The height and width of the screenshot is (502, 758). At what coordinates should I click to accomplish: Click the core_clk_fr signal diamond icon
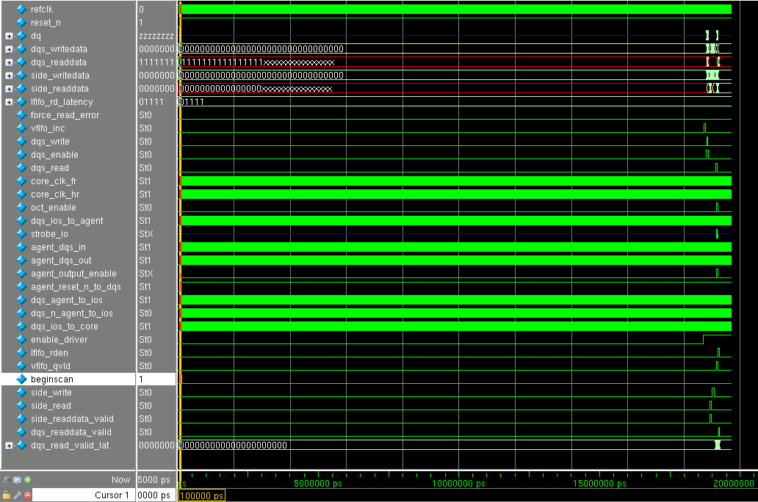click(x=22, y=181)
